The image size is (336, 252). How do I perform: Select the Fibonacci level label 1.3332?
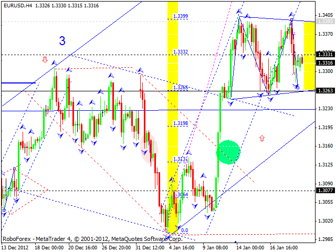(x=181, y=51)
